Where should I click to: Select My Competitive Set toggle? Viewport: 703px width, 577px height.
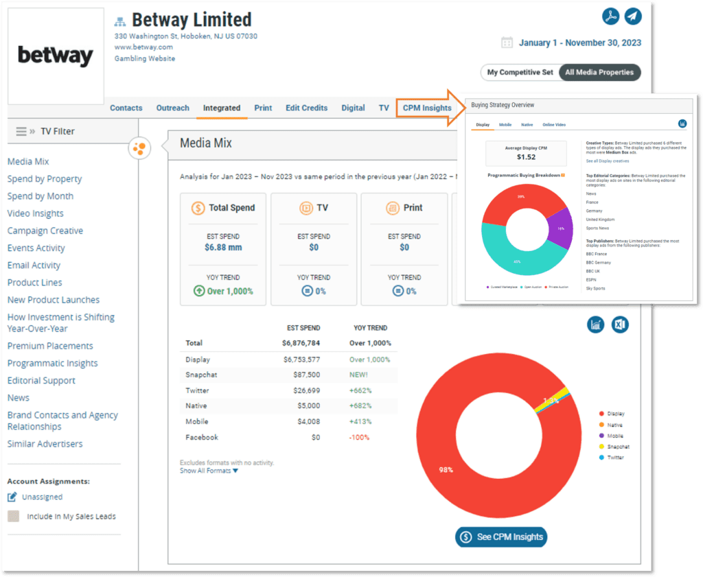520,72
